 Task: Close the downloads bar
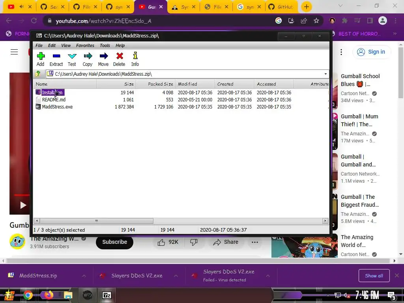397,275
